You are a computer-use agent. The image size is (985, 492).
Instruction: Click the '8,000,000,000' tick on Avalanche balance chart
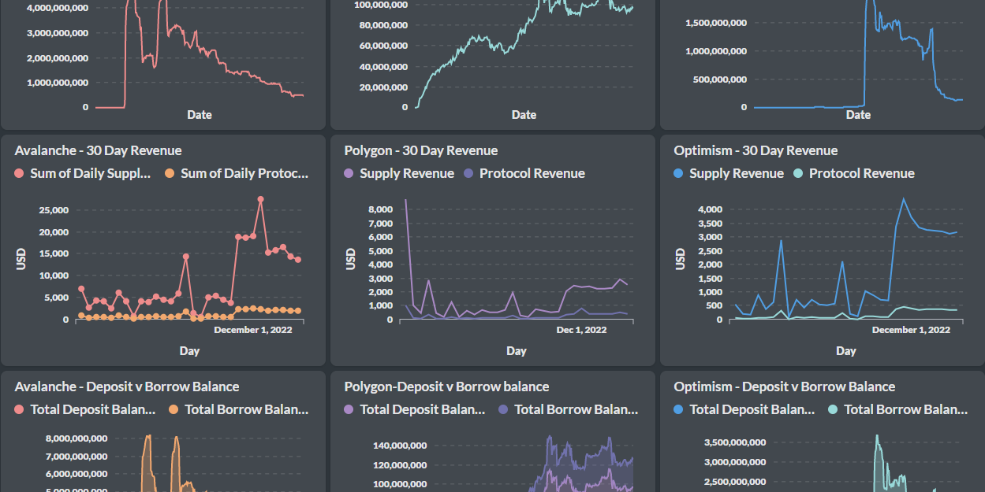[x=76, y=438]
